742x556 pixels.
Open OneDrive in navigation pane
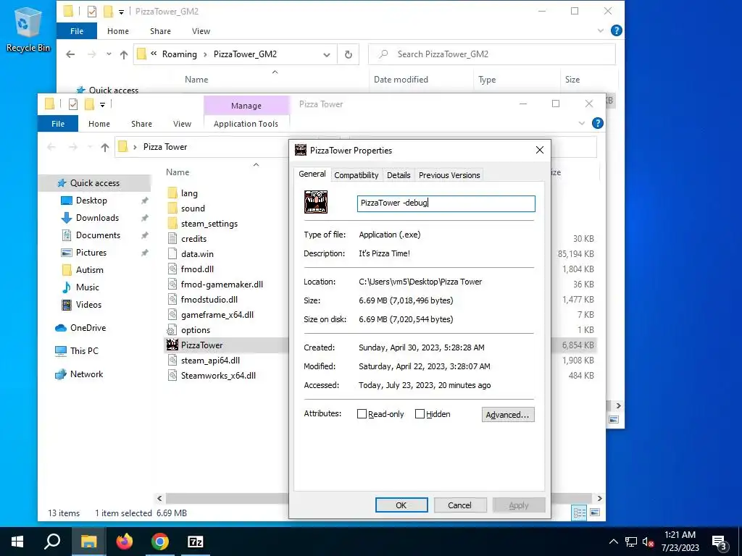(88, 327)
